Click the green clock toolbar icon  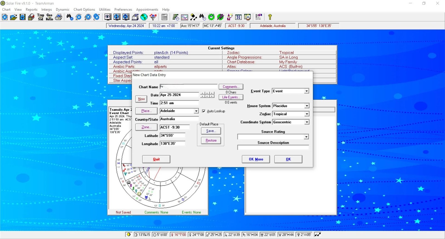point(211,17)
